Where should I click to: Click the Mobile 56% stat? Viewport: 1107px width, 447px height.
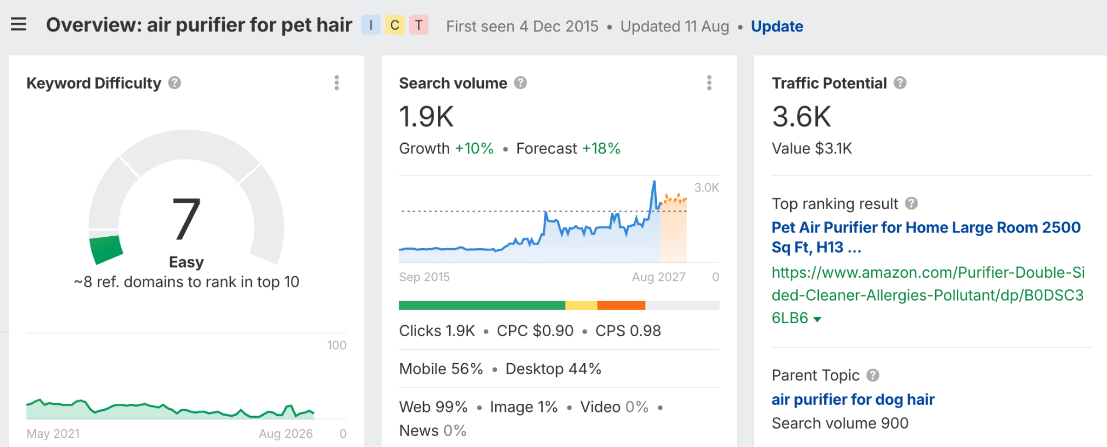[441, 369]
